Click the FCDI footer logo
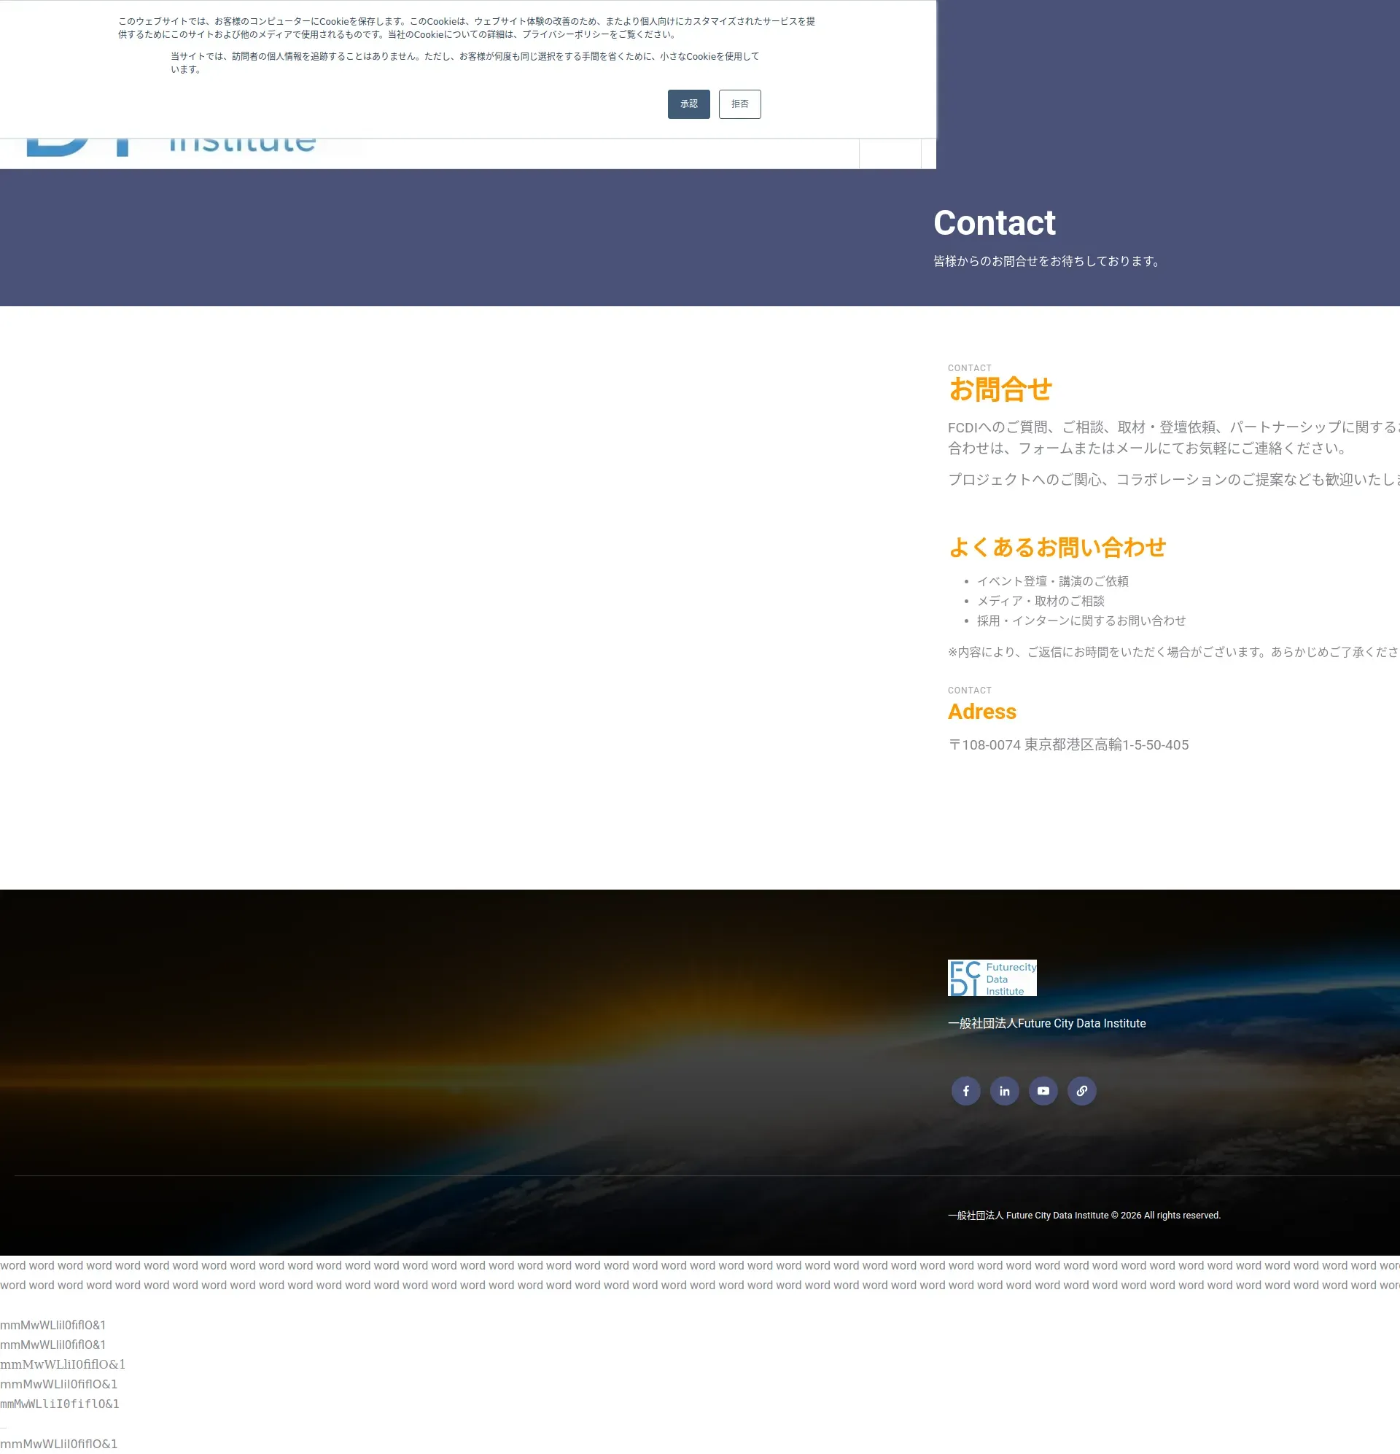This screenshot has width=1400, height=1454. [x=991, y=978]
